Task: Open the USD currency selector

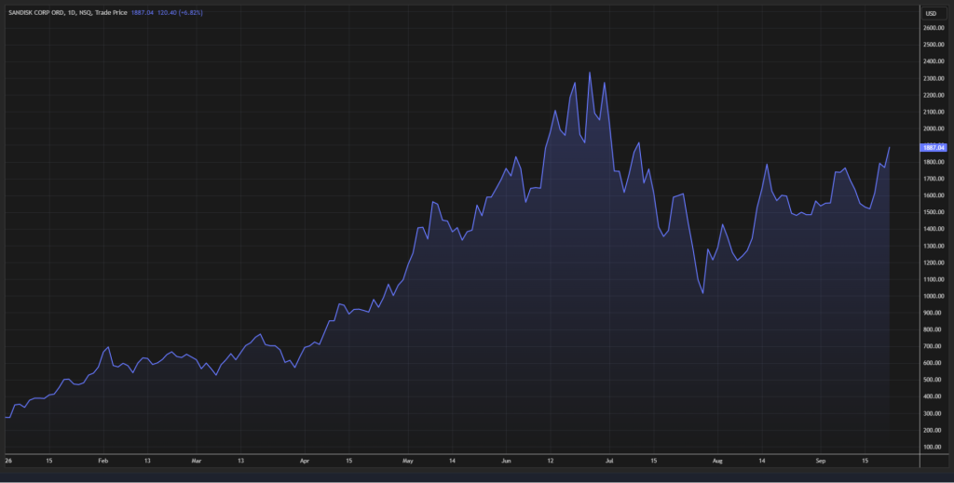Action: coord(932,13)
